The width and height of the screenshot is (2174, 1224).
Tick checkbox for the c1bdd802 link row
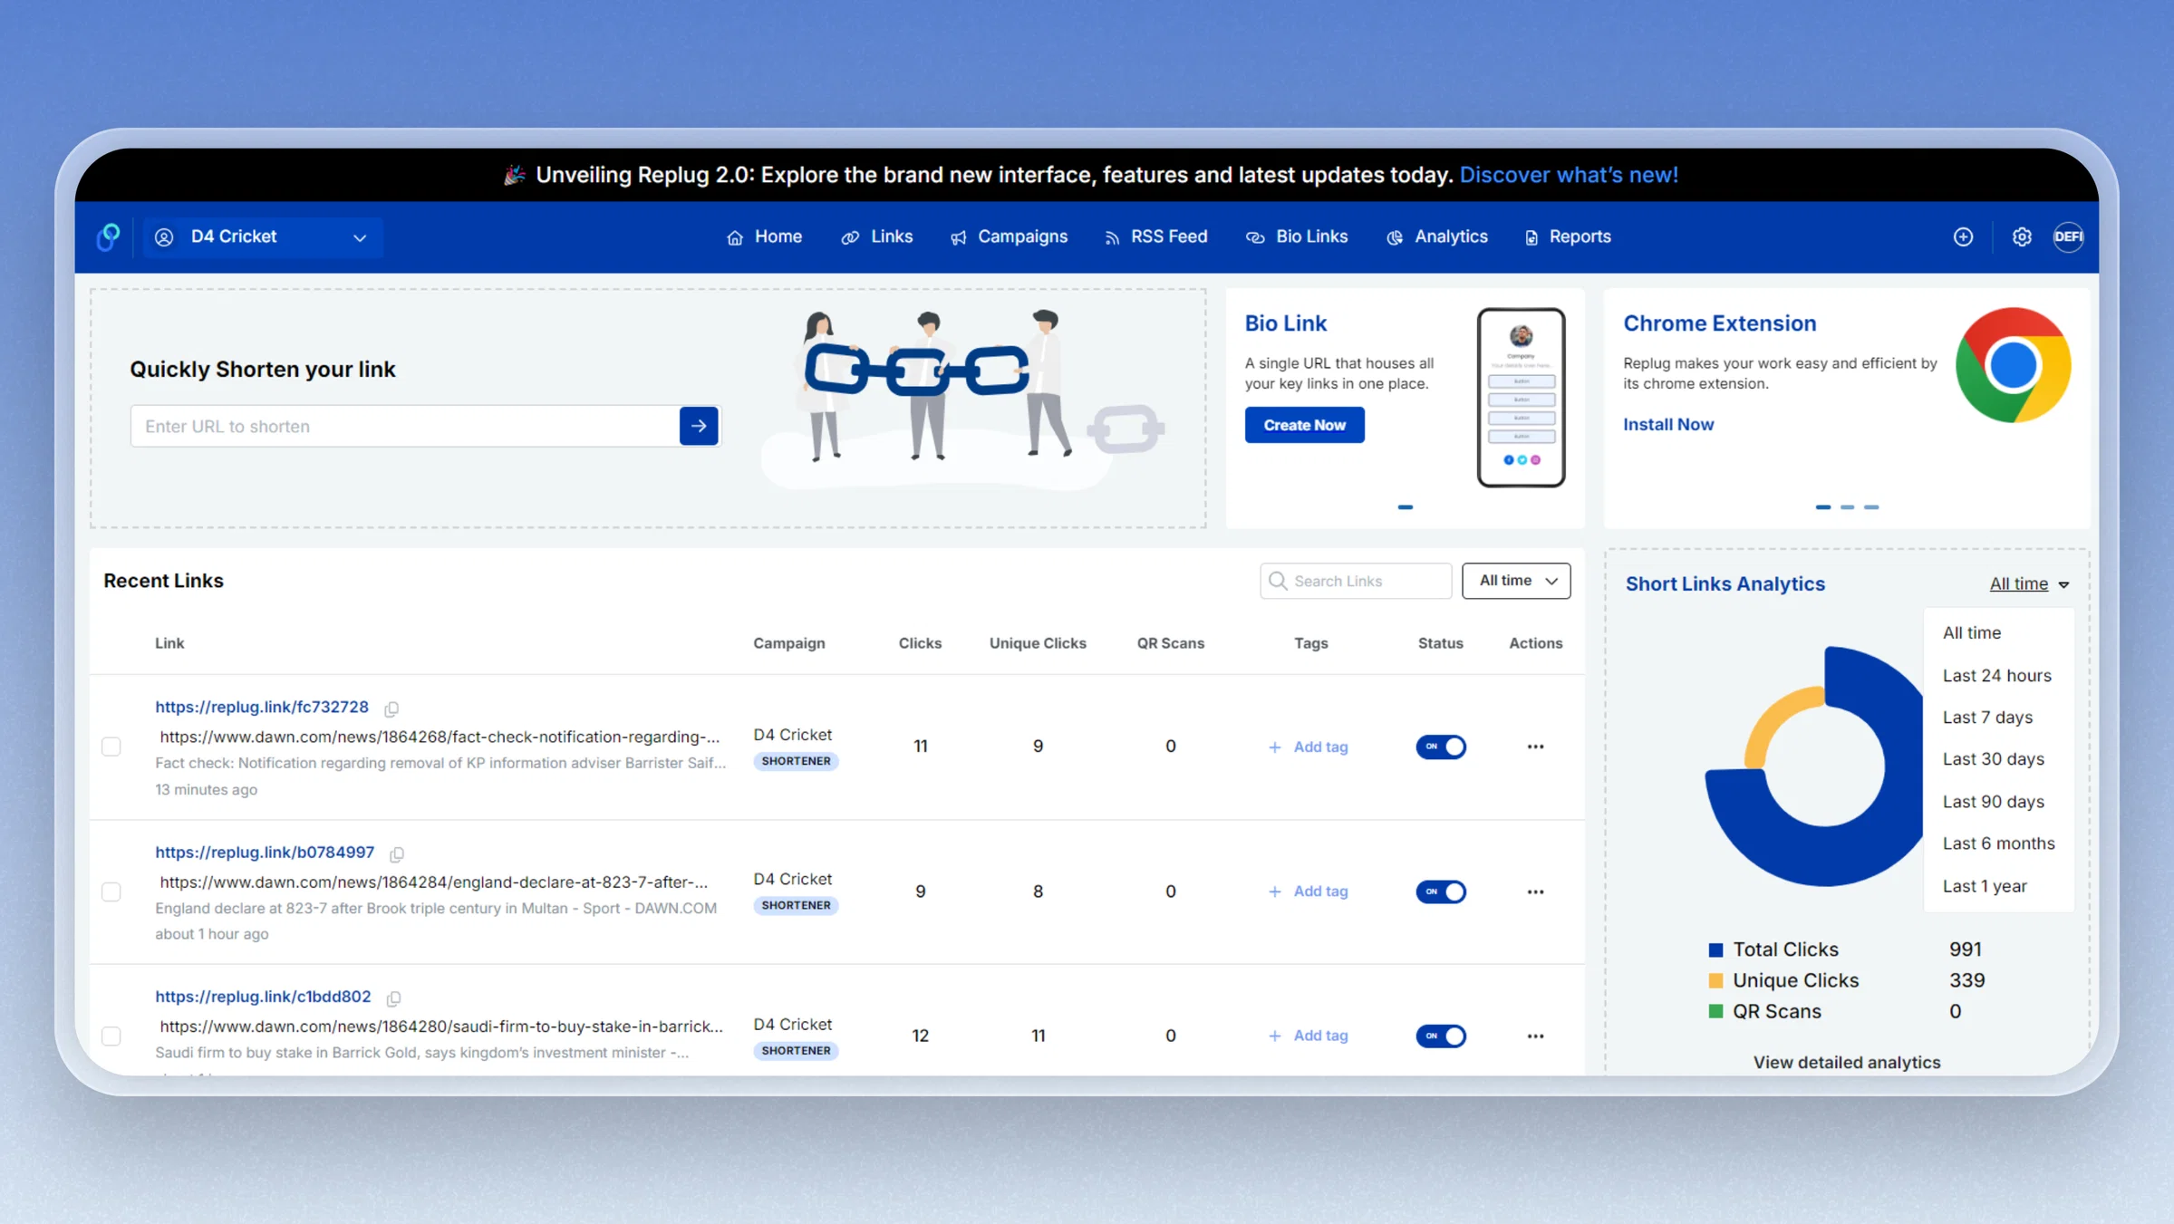point(111,1036)
